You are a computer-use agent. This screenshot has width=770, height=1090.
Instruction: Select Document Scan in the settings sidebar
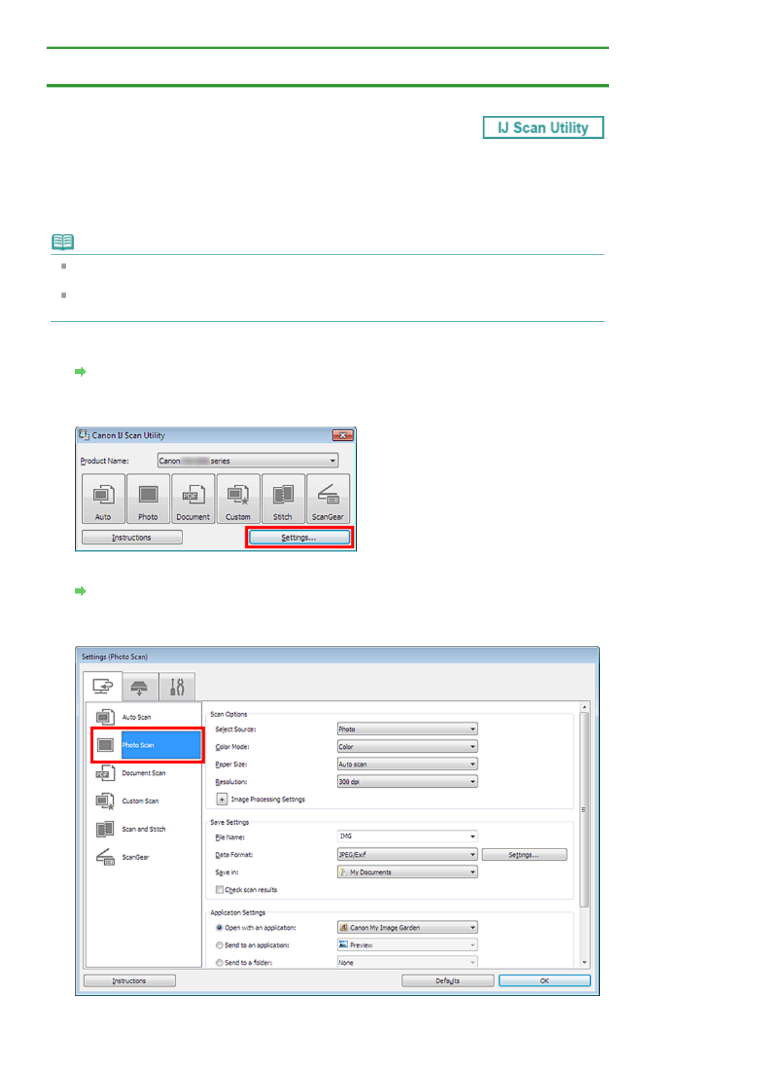pos(144,773)
